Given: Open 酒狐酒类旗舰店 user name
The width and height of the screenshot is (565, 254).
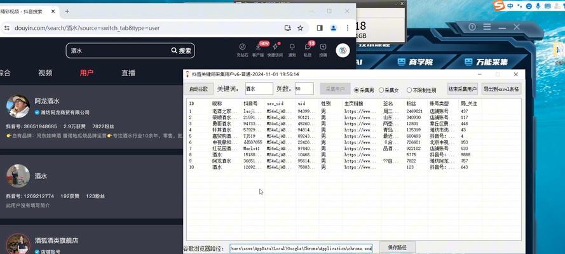Looking at the screenshot, I should (56, 240).
